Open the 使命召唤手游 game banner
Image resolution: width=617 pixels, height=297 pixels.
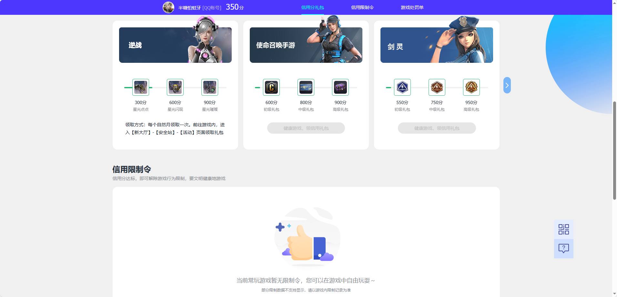pos(306,45)
